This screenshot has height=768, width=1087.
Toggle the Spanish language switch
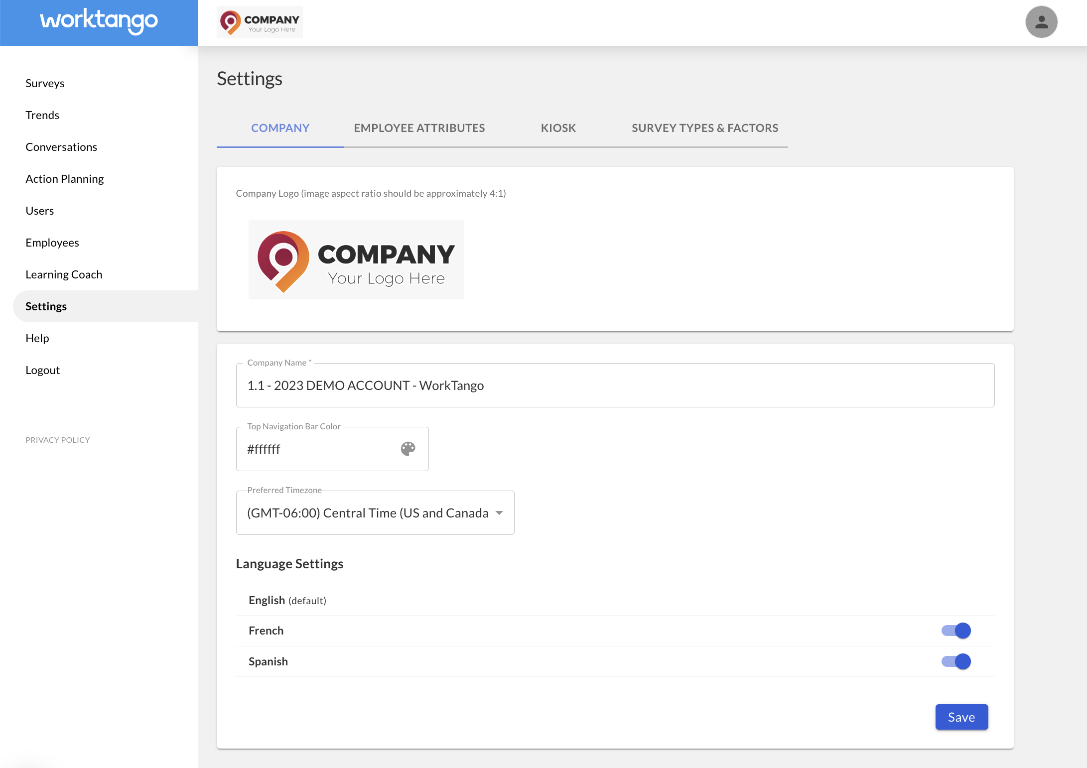956,661
